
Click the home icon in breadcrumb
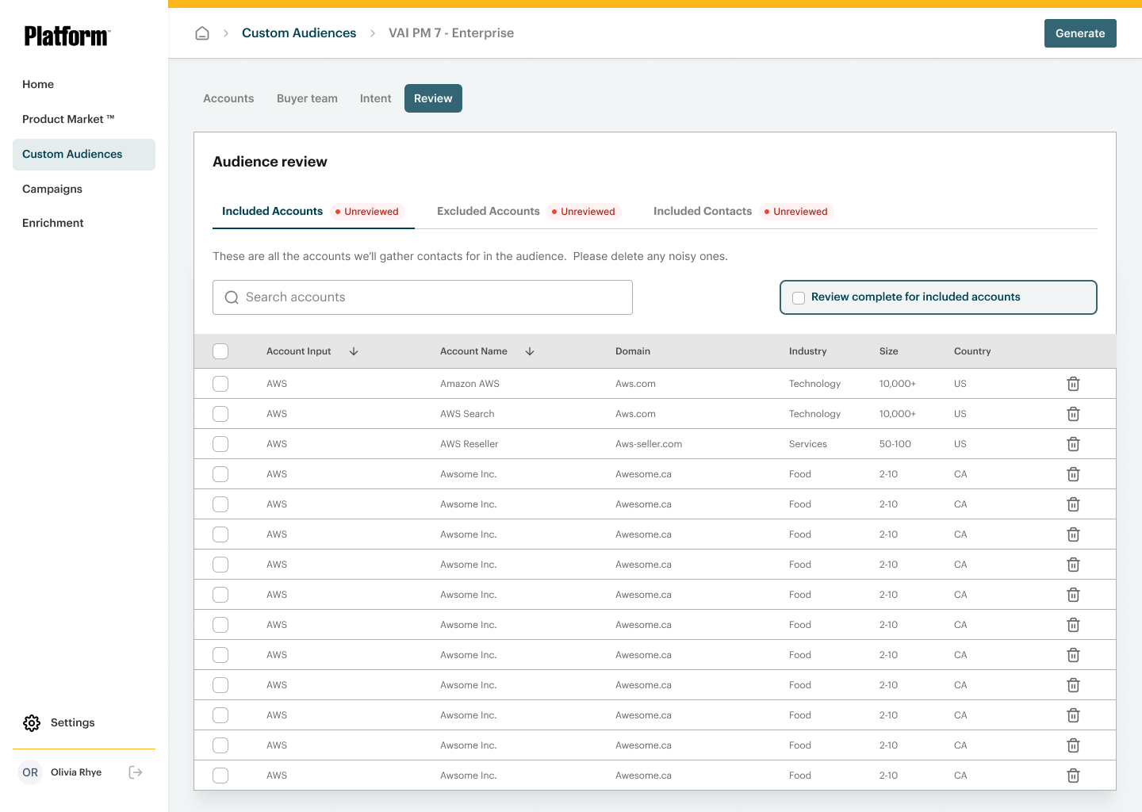(x=202, y=33)
